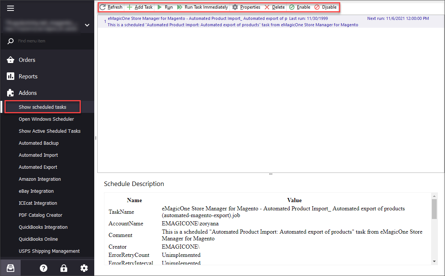Click the Add Task label
Image resolution: width=445 pixels, height=276 pixels.
pos(143,7)
